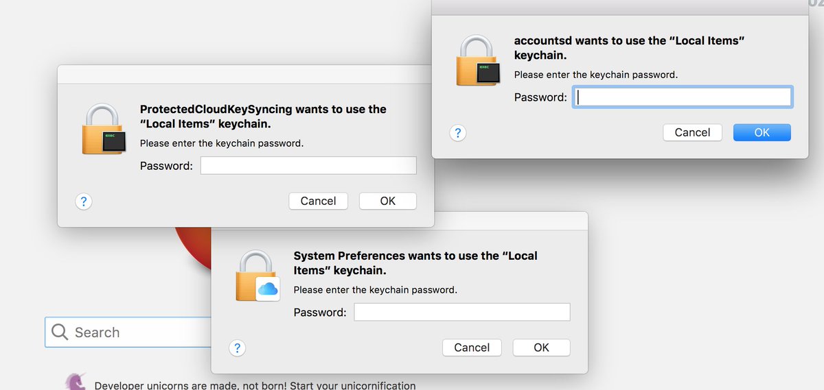This screenshot has width=824, height=390.
Task: Focus the System Preferences dialog Password field
Action: (462, 312)
